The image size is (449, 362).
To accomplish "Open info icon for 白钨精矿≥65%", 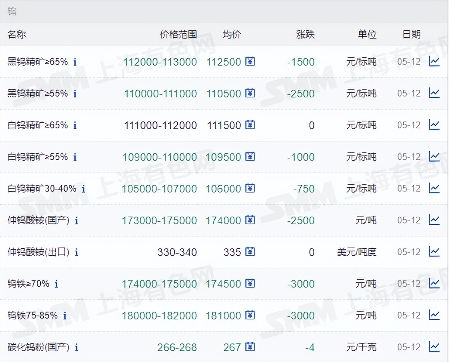I will tap(75, 125).
